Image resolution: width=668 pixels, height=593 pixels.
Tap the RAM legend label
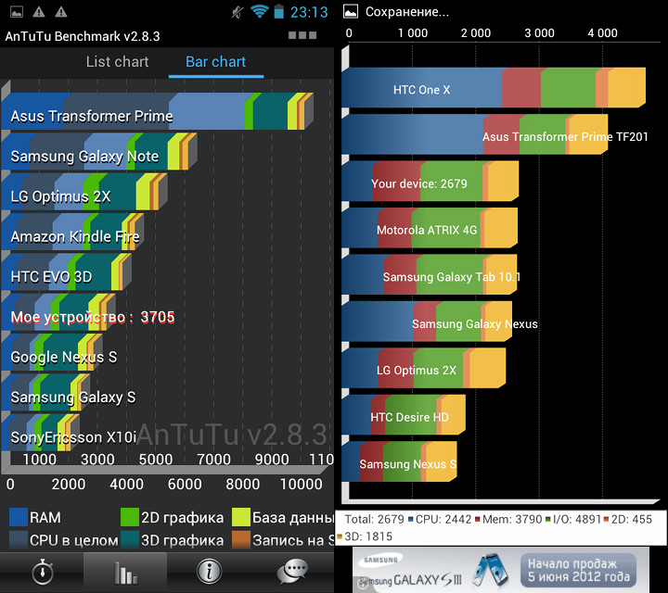(45, 518)
